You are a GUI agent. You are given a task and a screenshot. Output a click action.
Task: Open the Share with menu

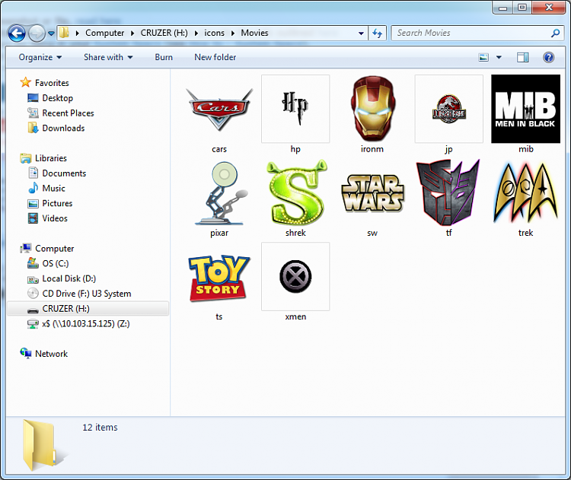pyautogui.click(x=108, y=57)
